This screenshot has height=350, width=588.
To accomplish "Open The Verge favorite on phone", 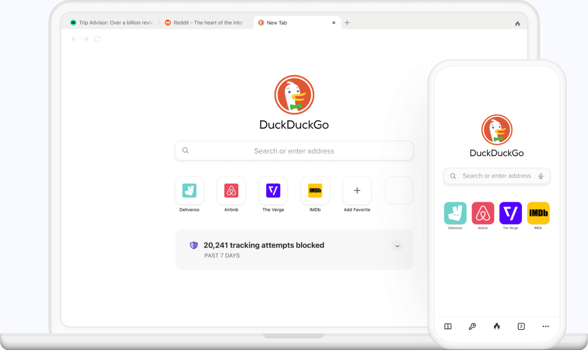I will [511, 213].
